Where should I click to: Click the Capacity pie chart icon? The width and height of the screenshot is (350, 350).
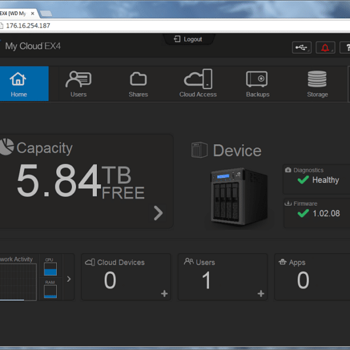pyautogui.click(x=7, y=147)
